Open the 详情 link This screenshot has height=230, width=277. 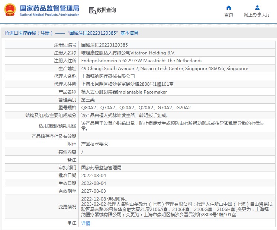pos(86,223)
